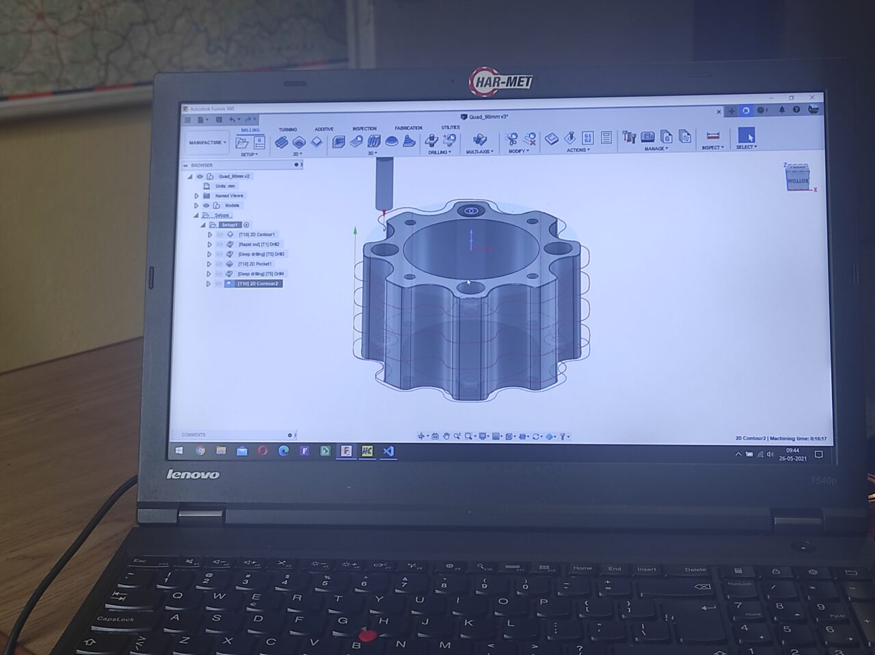Click the Manufacture workspace selector
Screen dimensions: 875x655
coord(205,142)
